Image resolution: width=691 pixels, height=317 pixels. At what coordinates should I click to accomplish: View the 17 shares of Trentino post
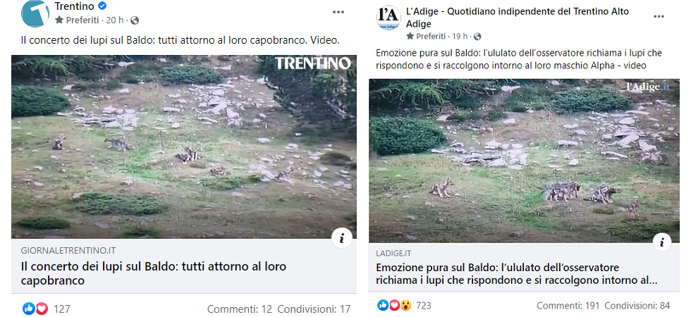[x=314, y=309]
